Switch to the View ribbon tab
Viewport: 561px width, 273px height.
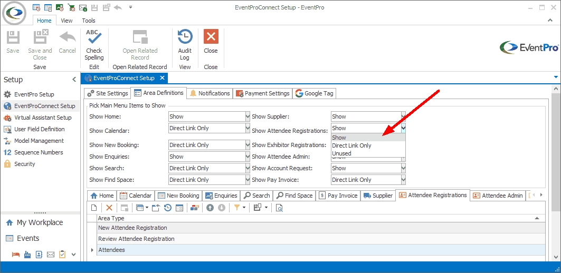point(66,21)
